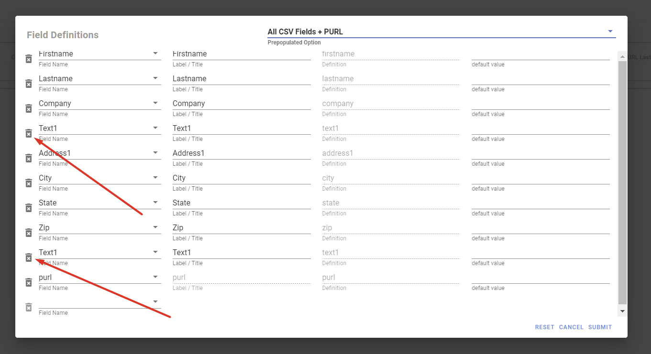Viewport: 651px width, 354px height.
Task: Delete the Firstname field row
Action: pos(29,59)
